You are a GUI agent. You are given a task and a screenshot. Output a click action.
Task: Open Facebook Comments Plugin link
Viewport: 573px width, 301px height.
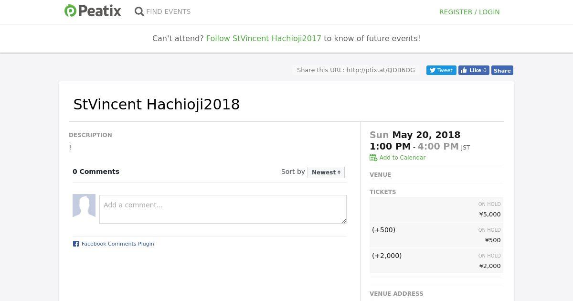coord(117,244)
